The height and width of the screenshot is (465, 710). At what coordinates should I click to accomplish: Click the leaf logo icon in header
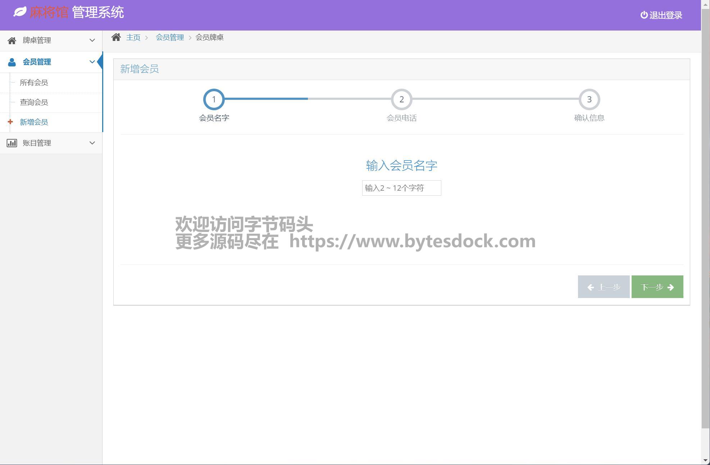(x=20, y=12)
